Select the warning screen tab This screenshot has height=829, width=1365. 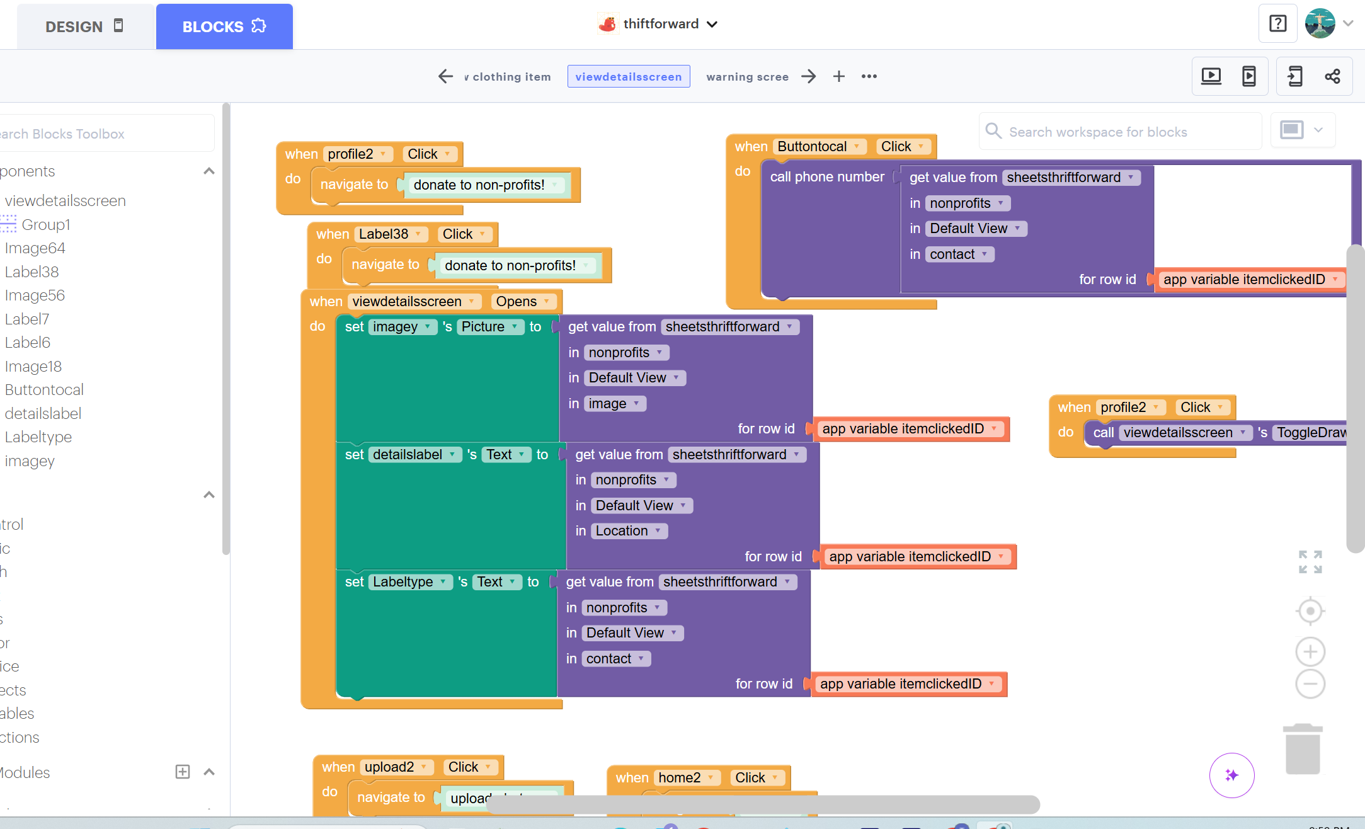coord(747,77)
